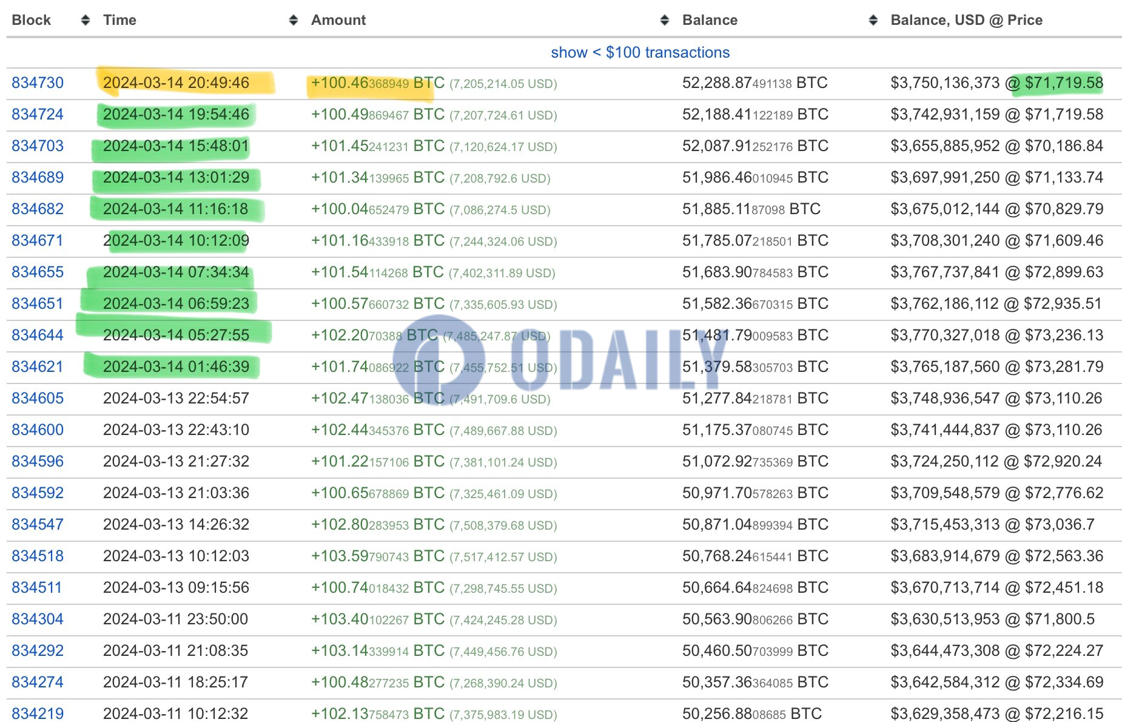Open block 834644 details

point(38,335)
